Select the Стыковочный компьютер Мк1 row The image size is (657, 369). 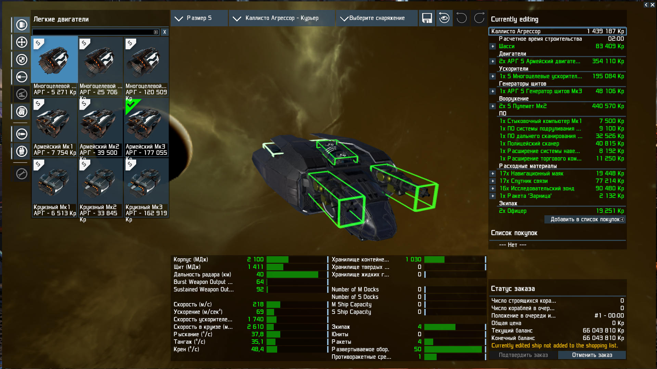pos(561,121)
